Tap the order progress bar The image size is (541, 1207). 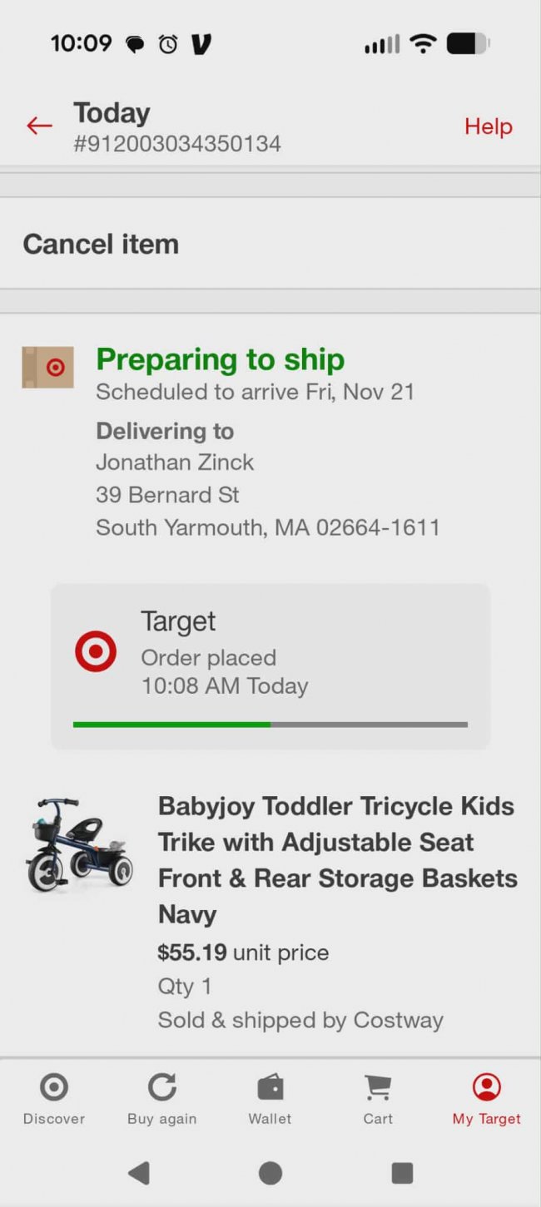pos(270,725)
